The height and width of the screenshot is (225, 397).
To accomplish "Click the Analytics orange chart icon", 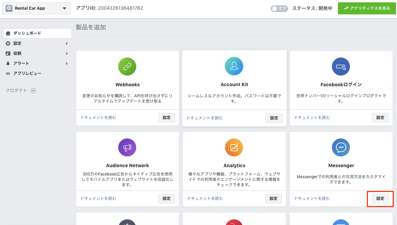I will (x=234, y=147).
